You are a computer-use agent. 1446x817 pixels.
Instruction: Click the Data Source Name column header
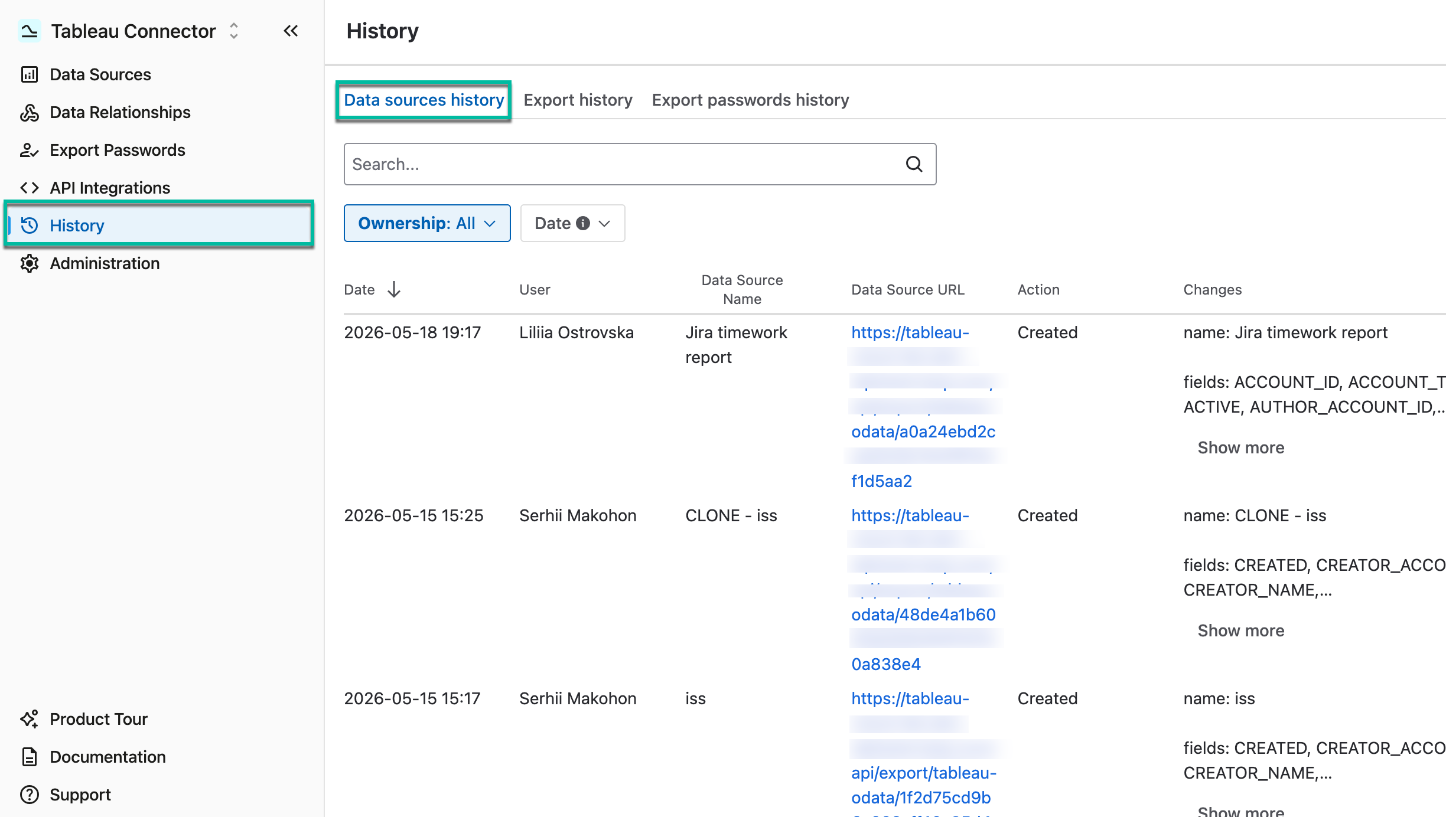(742, 290)
